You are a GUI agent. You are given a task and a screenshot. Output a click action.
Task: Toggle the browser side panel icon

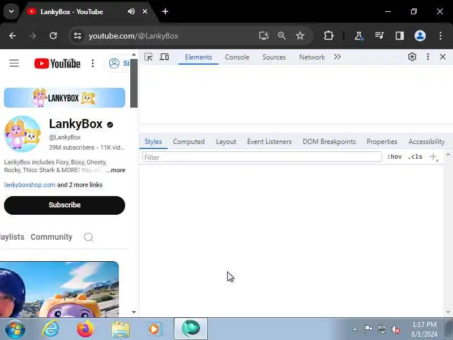[x=400, y=36]
